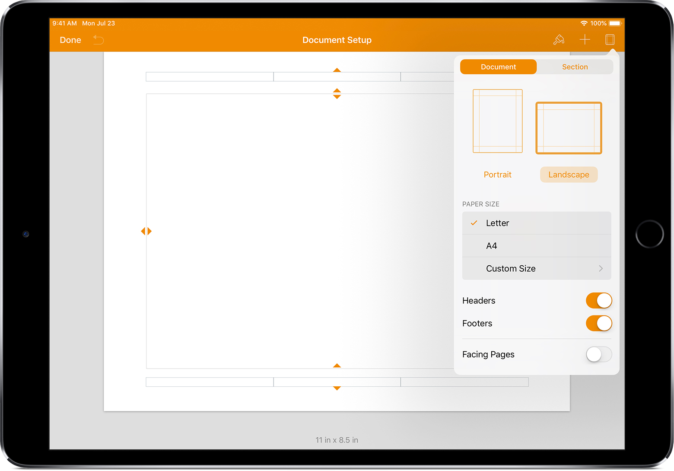Open the Custom Size chevron row

(537, 268)
